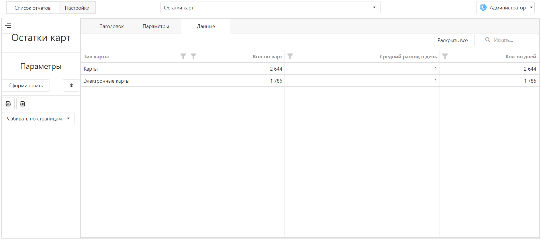Sort by Кол-во карт column header
Viewport: 541px width, 240px height.
click(x=267, y=57)
